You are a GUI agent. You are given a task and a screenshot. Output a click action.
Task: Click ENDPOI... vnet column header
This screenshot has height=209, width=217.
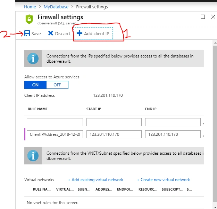coord(125,189)
